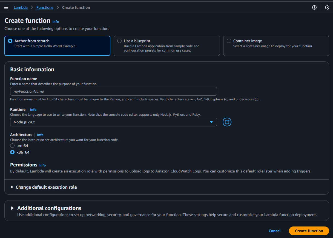Go to Lambda breadcrumb link
This screenshot has height=238, width=333.
tap(21, 7)
